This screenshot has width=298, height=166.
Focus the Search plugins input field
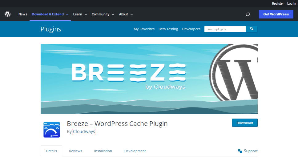pyautogui.click(x=225, y=29)
